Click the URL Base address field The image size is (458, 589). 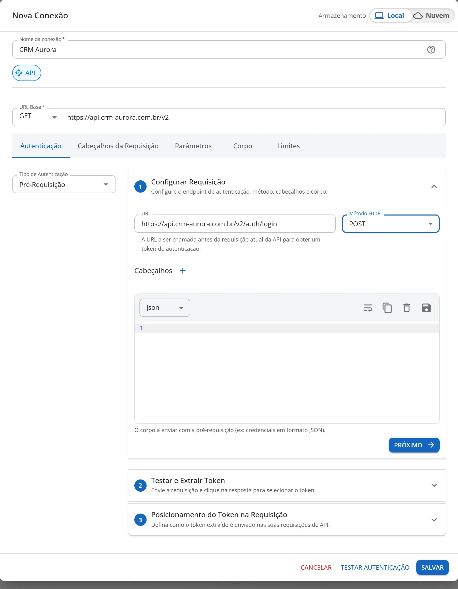(253, 117)
